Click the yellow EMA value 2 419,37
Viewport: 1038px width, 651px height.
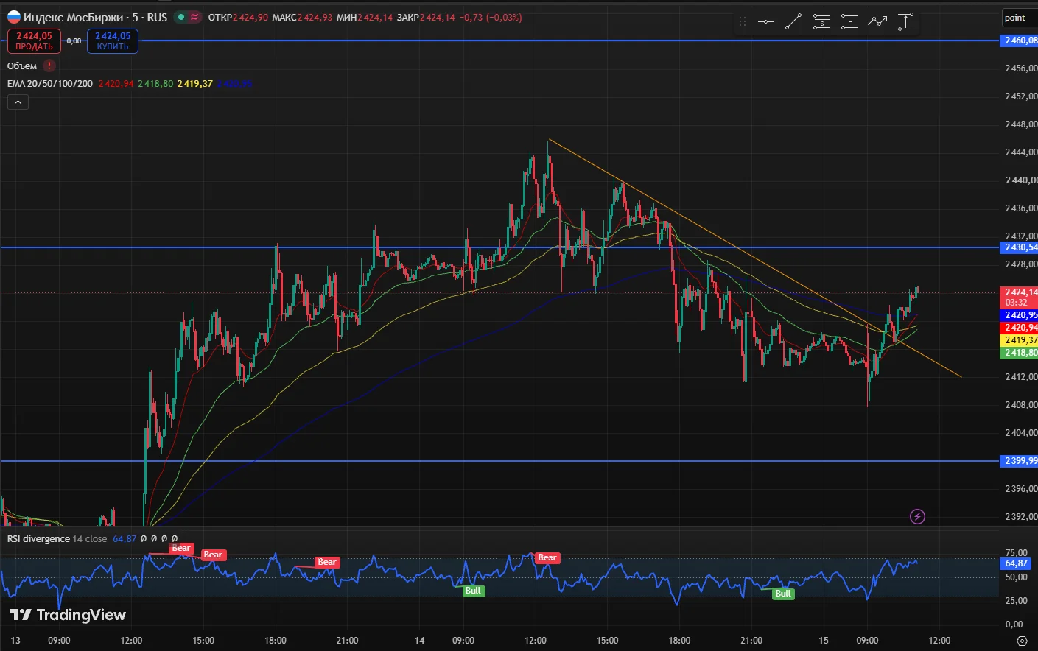pos(194,83)
